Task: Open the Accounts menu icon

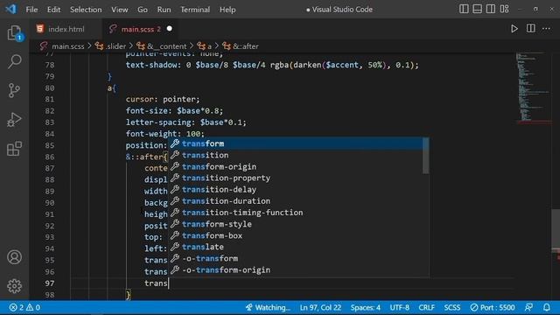Action: point(15,256)
